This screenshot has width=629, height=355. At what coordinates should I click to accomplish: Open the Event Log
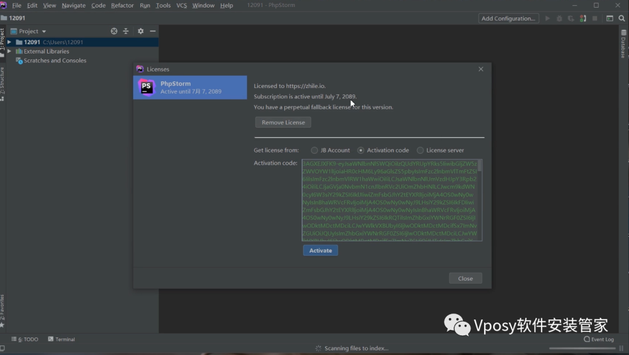click(599, 339)
